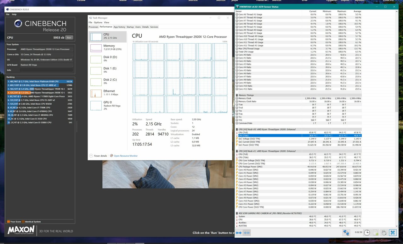Image resolution: width=403 pixels, height=244 pixels.
Task: Collapse MSI X399 GAMING PRO CARBON AC section
Action: 237,213
